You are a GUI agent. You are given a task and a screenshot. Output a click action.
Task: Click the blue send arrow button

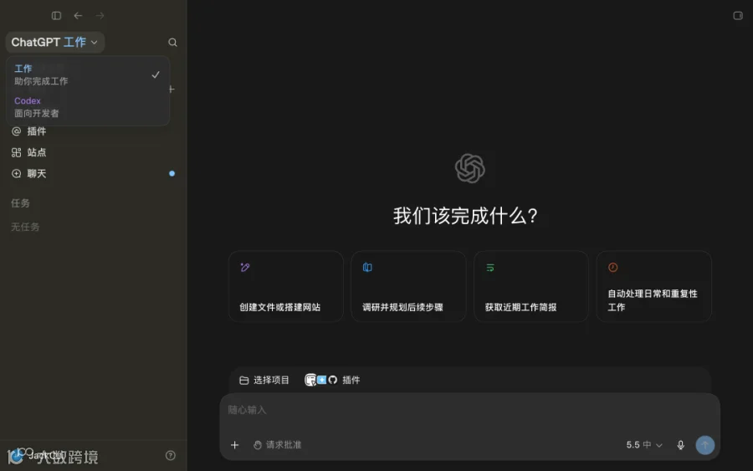705,445
